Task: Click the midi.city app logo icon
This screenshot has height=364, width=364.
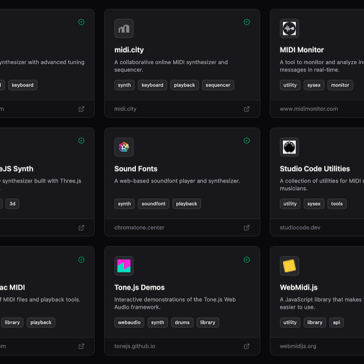Action: tap(124, 28)
